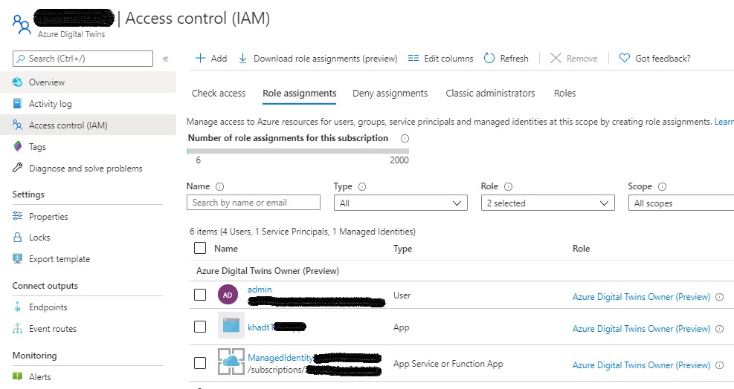This screenshot has width=734, height=389.
Task: Click the Edit columns icon
Action: (x=413, y=58)
